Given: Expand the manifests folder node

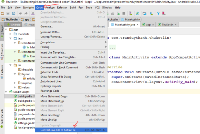Looking at the screenshot, I should point(10,34).
